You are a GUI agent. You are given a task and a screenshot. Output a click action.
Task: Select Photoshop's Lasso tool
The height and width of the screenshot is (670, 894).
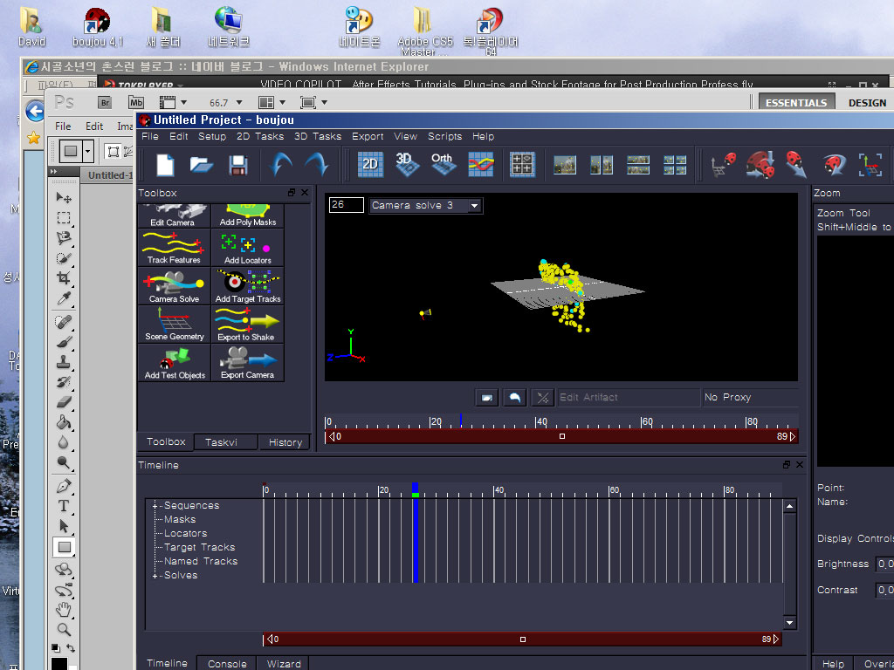63,238
